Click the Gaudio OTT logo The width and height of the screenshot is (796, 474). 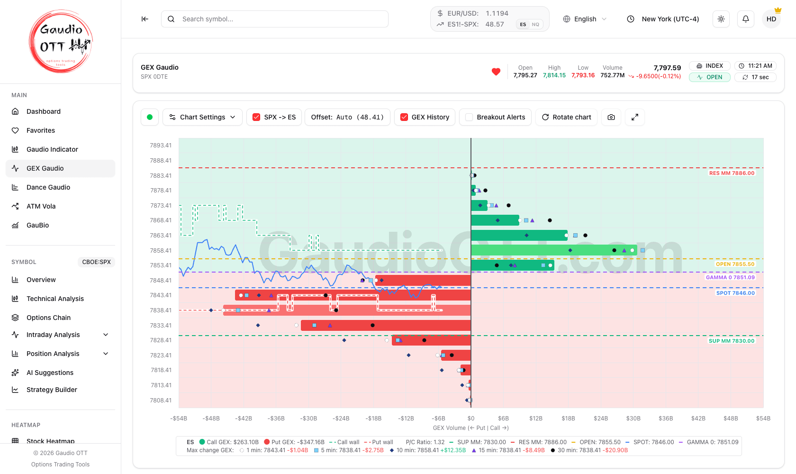[61, 41]
